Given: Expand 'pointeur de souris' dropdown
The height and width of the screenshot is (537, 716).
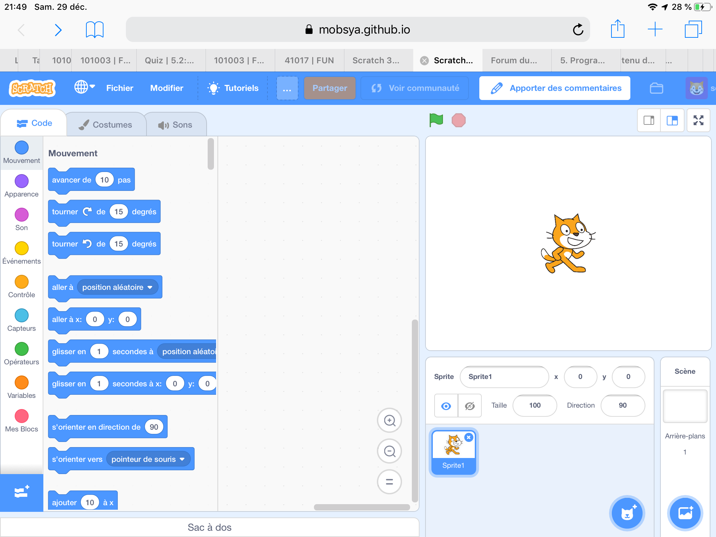Looking at the screenshot, I should (x=148, y=459).
